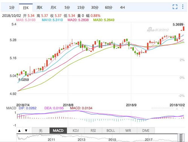Switch to the 30分 interval tab

coord(95,8)
